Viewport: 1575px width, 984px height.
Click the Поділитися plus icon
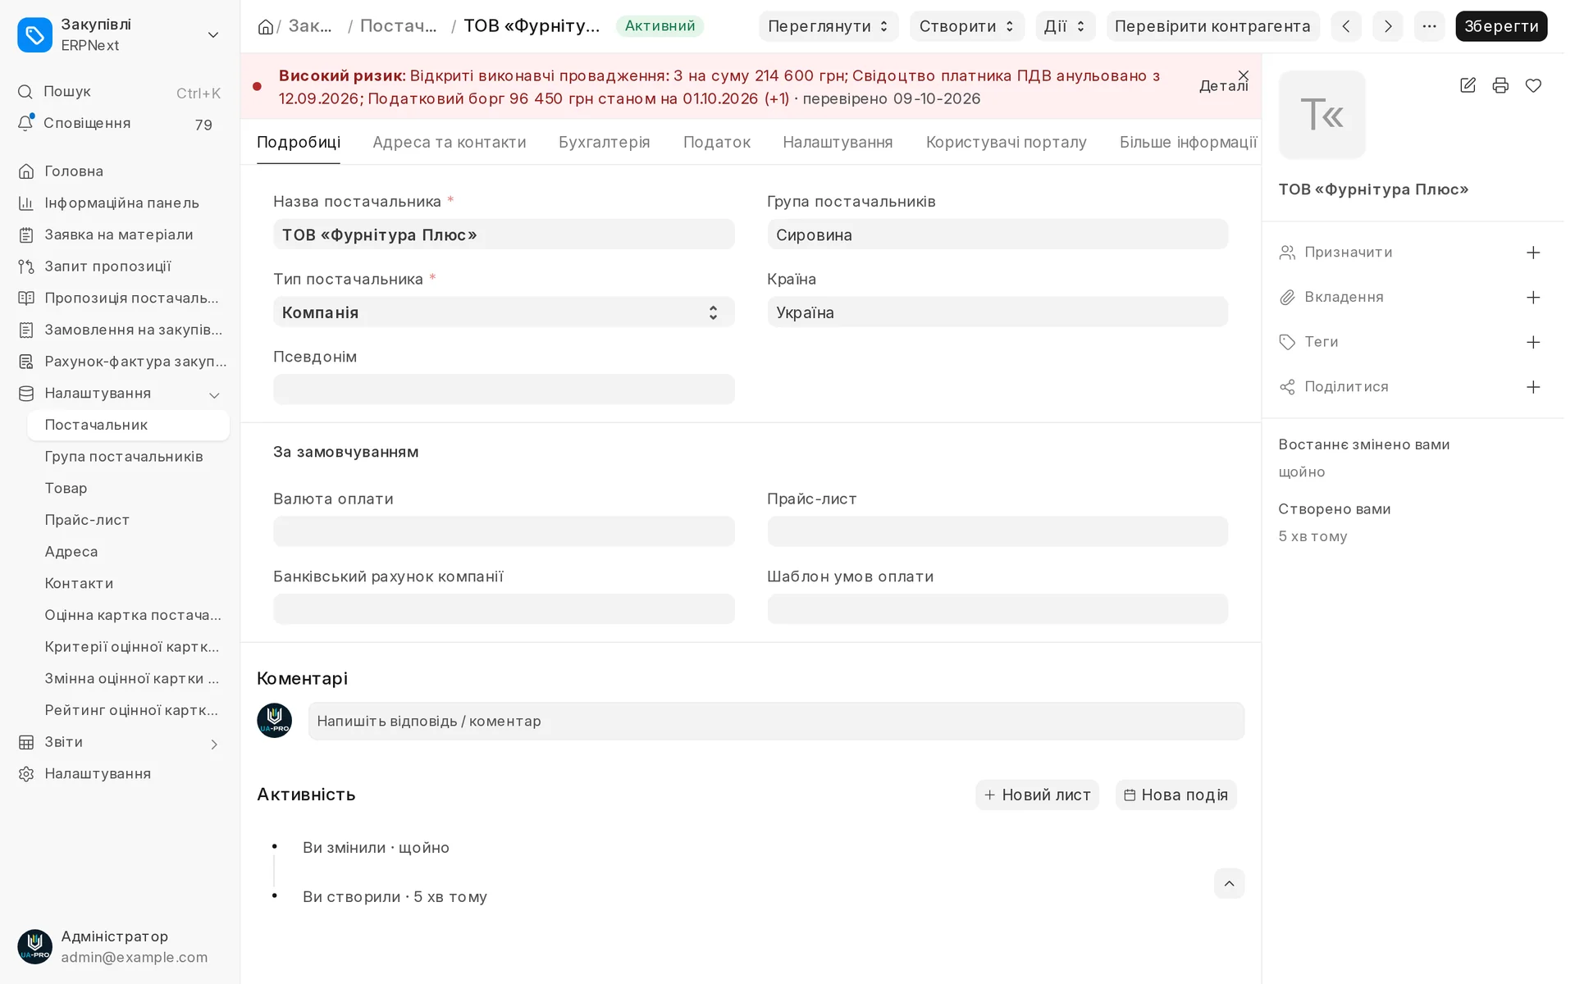pos(1533,387)
